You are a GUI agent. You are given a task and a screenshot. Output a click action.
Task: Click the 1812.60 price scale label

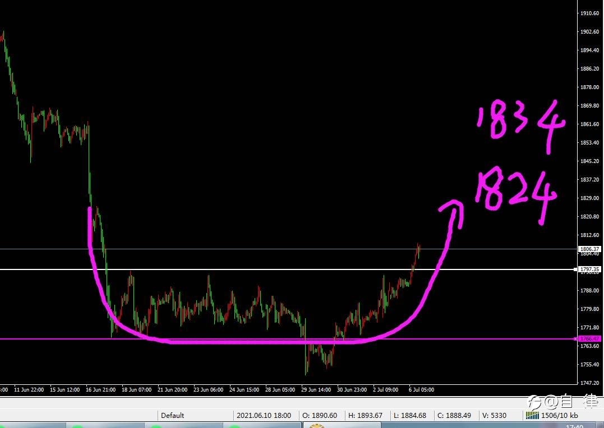(x=590, y=235)
